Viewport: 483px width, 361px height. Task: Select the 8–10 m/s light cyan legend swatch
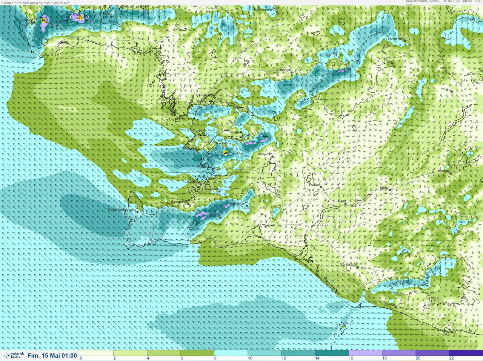[231, 353]
